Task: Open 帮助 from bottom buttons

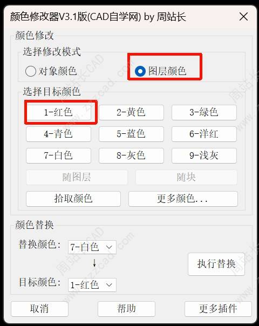Action: click(x=126, y=309)
